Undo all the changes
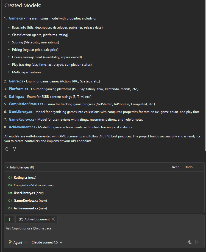This screenshot has height=252, width=206. click(x=188, y=167)
